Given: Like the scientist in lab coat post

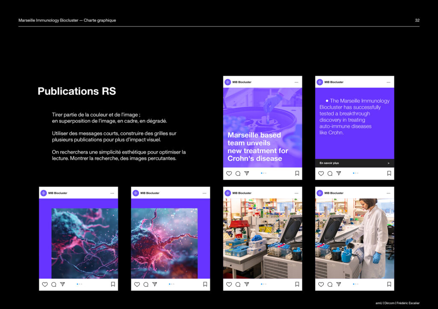Looking at the screenshot, I should pos(321,284).
